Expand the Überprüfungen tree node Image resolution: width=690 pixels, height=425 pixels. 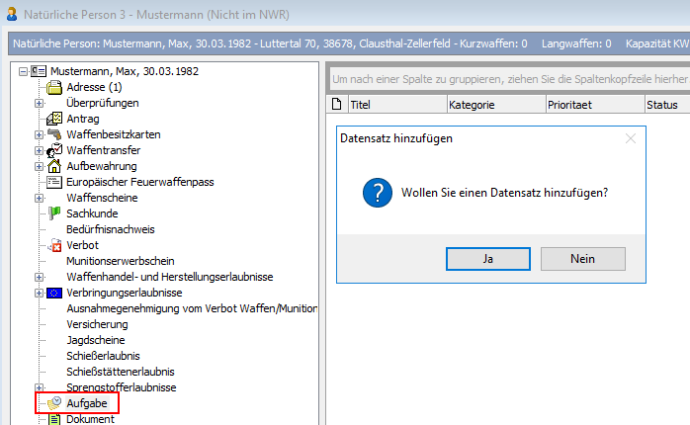tap(40, 103)
